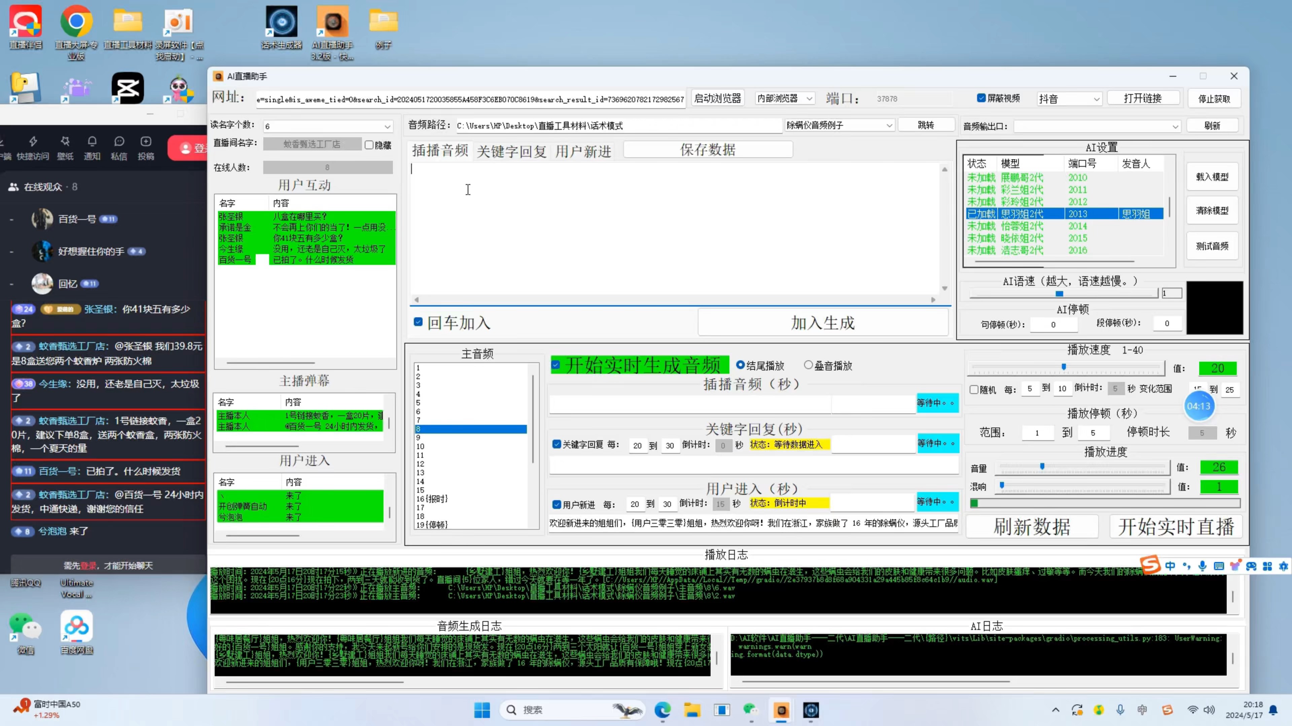Open Microsoft Edge from the taskbar

tap(662, 710)
